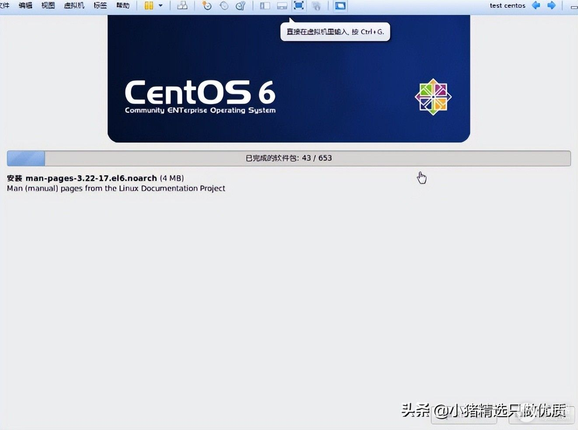Screen dimensions: 578x430
Task: Pause the virtual machine with the yellow pause icon
Action: 149,6
